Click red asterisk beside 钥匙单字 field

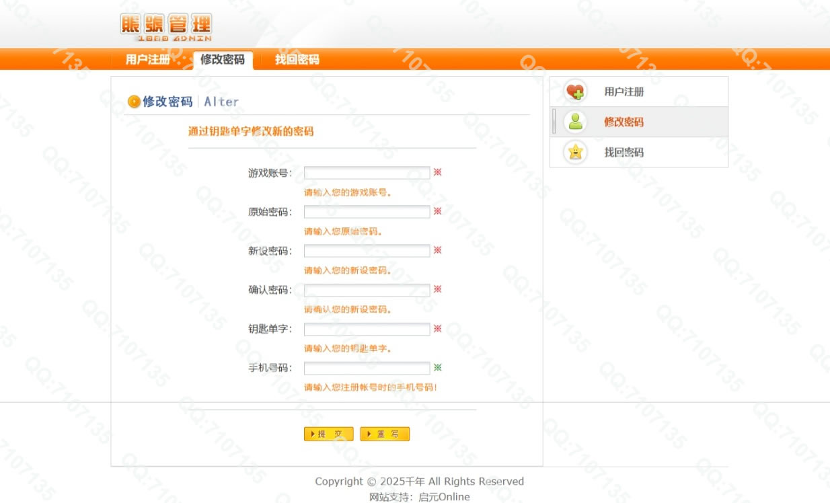[437, 328]
